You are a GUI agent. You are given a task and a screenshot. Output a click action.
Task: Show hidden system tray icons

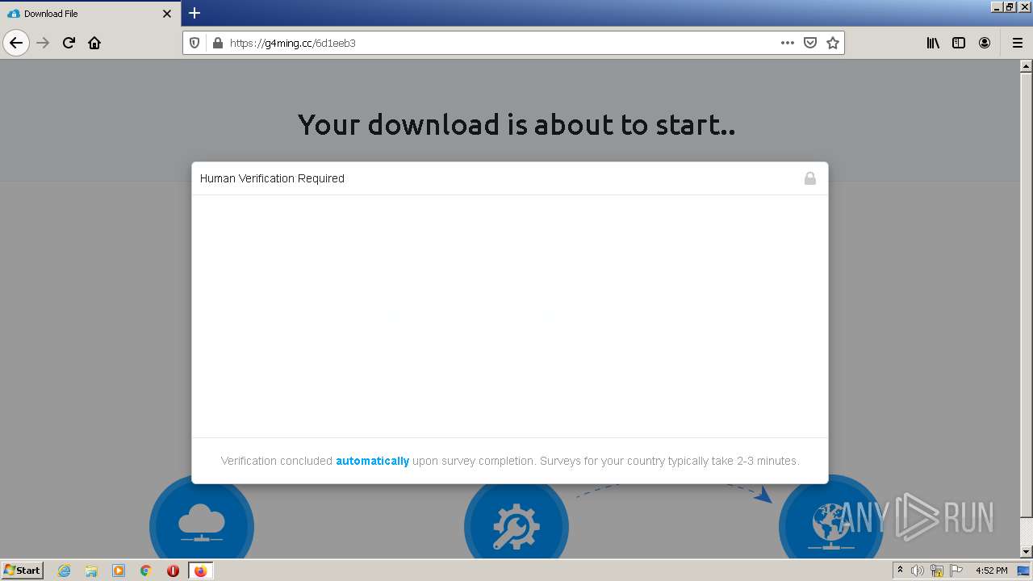(900, 571)
